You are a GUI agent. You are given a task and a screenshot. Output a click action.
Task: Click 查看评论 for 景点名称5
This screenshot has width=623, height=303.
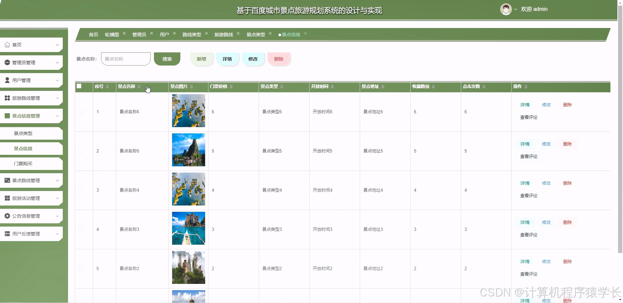tap(529, 156)
